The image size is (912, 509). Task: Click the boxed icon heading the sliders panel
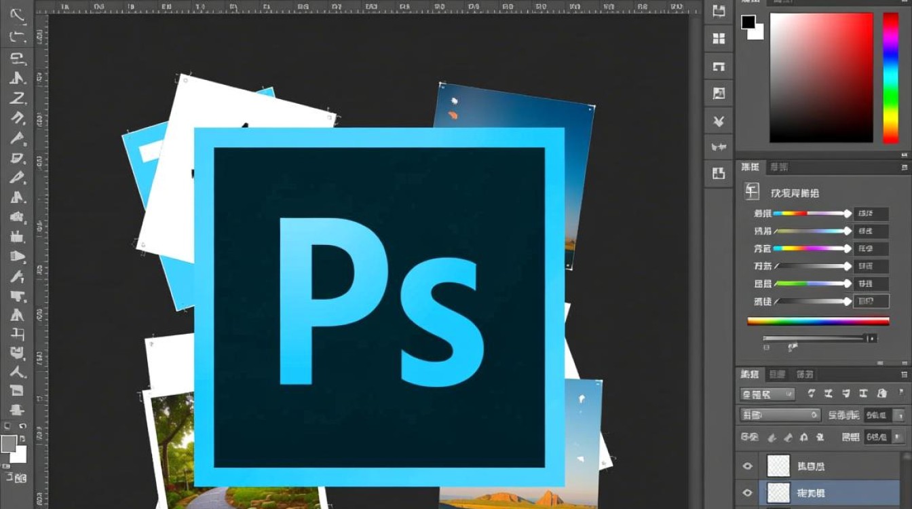[x=752, y=192]
